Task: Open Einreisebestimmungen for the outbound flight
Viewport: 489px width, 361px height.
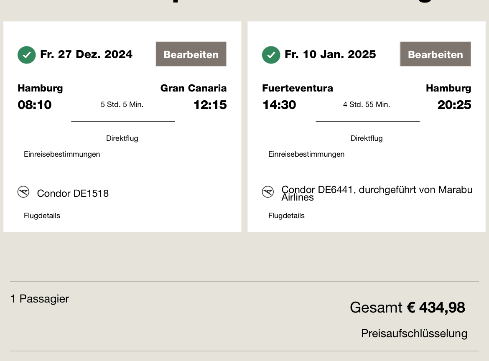Action: [x=62, y=154]
